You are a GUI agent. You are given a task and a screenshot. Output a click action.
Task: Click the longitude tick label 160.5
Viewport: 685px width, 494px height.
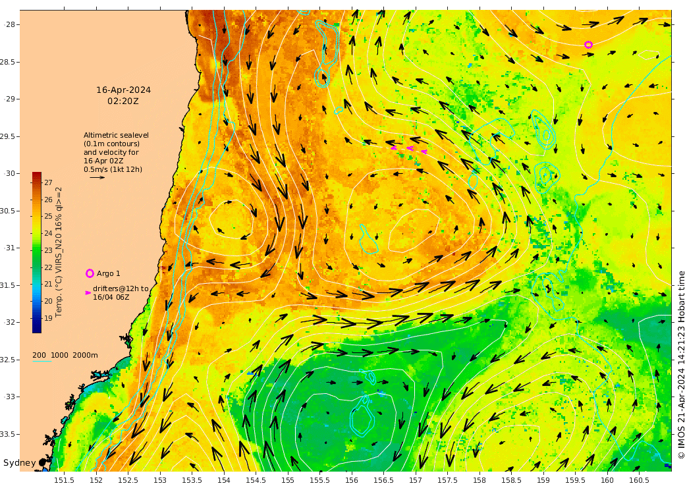639,480
